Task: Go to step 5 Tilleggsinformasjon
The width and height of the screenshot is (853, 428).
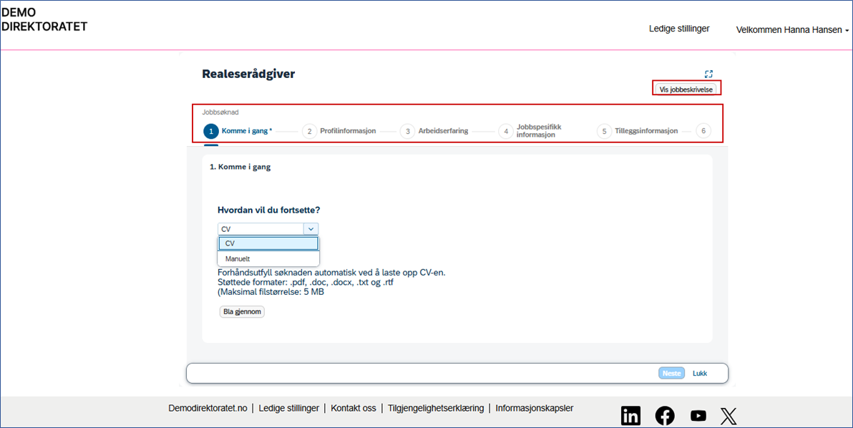Action: (x=638, y=131)
